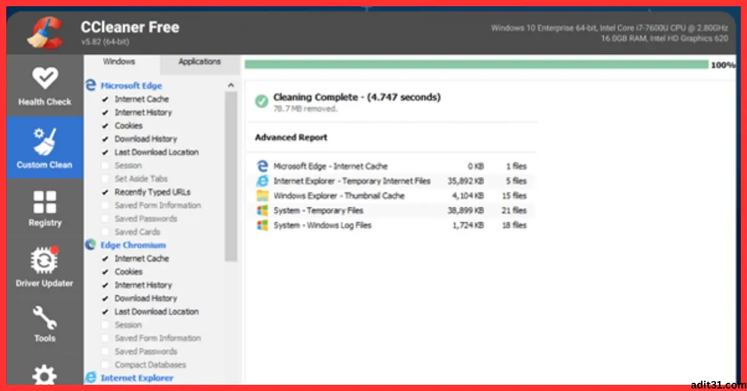Click the Edge Chromium group icon
Viewport: 747px width, 391px height.
(91, 245)
